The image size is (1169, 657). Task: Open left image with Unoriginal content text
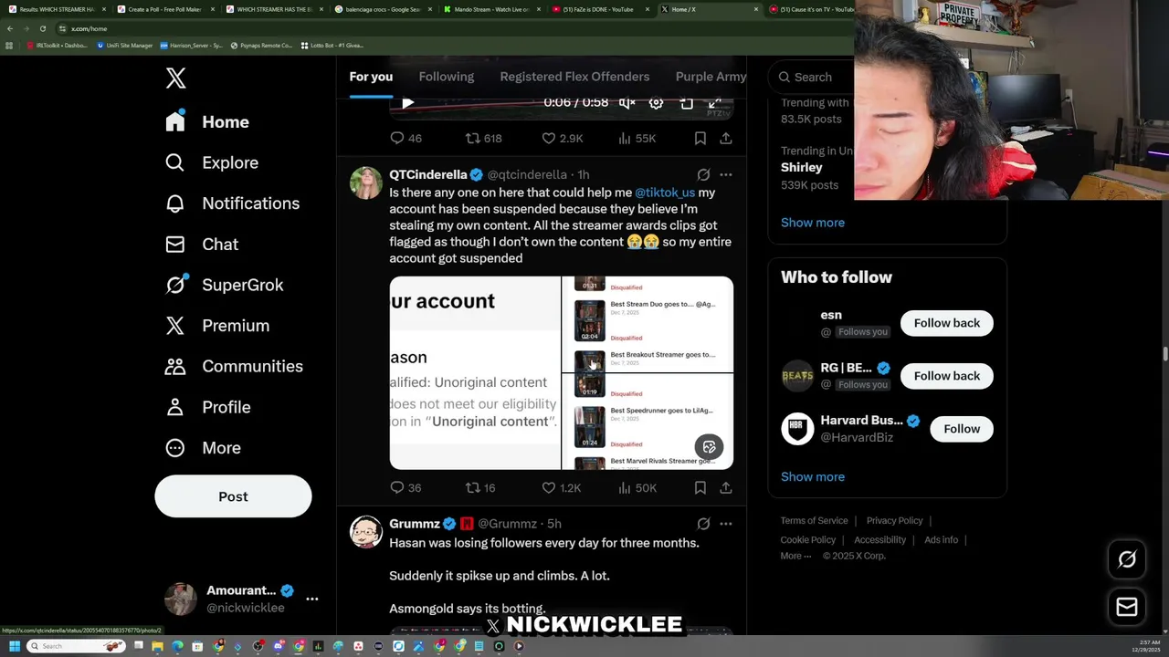pos(475,373)
